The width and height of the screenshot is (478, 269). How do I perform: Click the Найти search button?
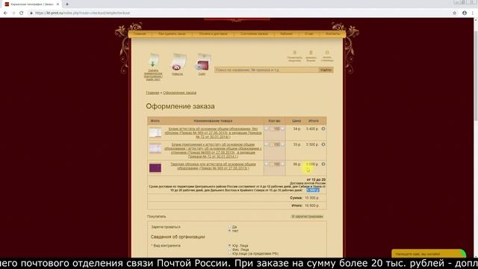(x=326, y=70)
